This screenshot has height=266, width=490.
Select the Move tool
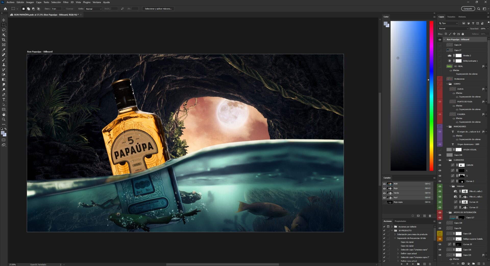pos(4,20)
